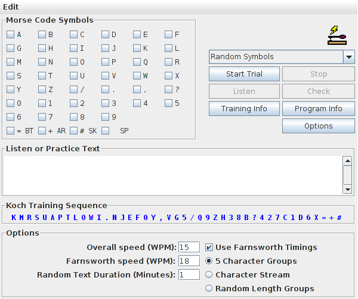Focus the Farnsworth speed WPM field
This screenshot has width=358, height=299.
pos(189,261)
